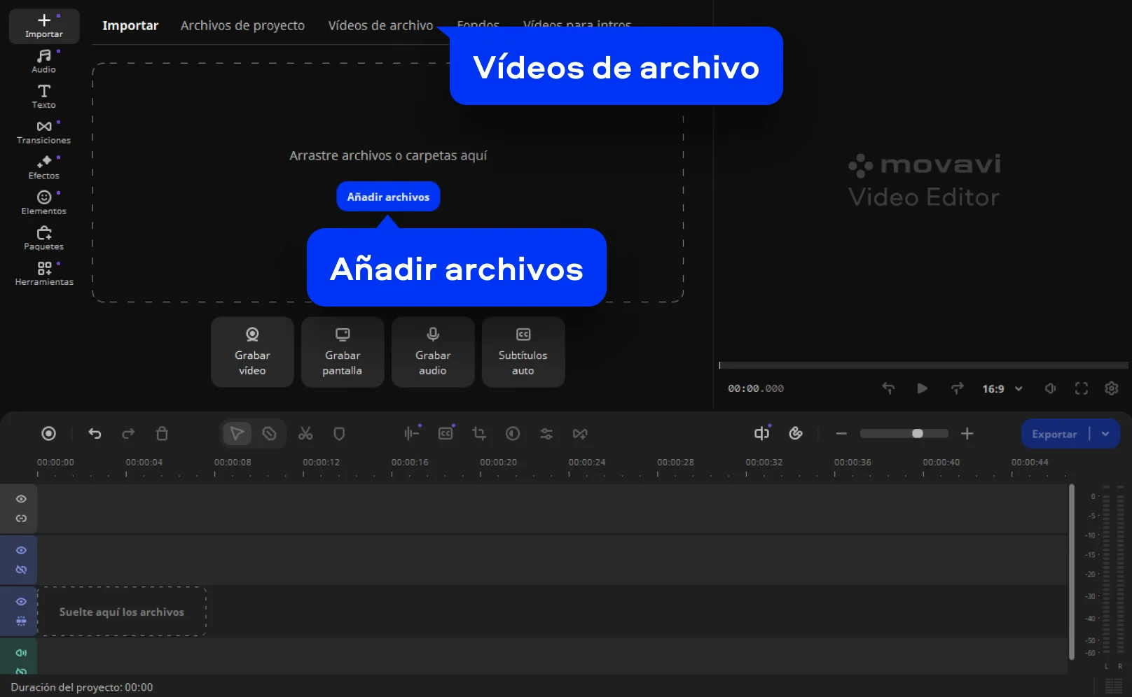Select the Texto tool in sidebar

coord(43,96)
